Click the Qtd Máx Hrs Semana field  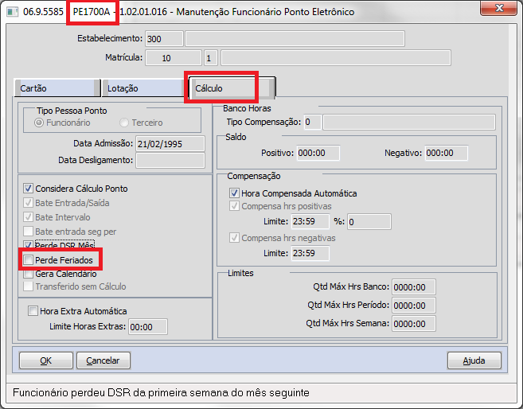414,324
